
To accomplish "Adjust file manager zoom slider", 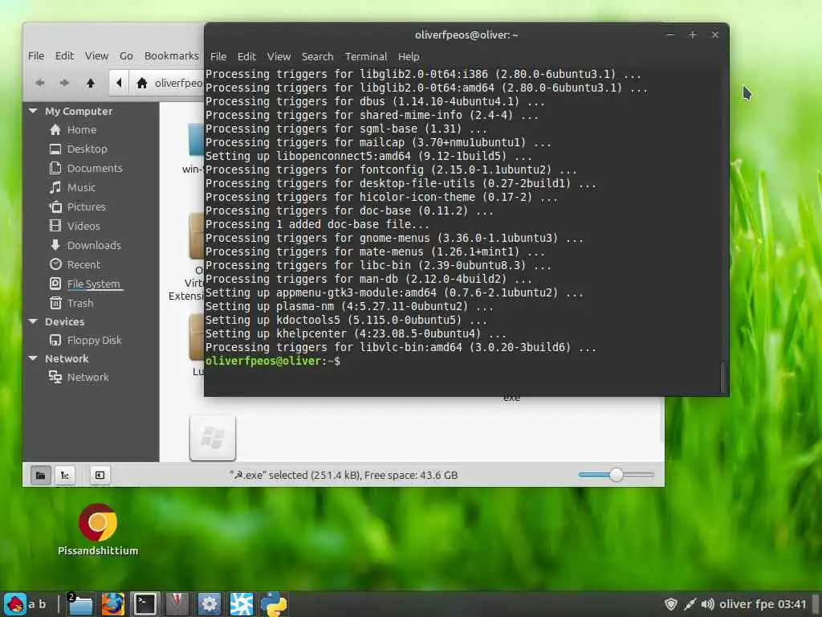I will click(x=616, y=475).
